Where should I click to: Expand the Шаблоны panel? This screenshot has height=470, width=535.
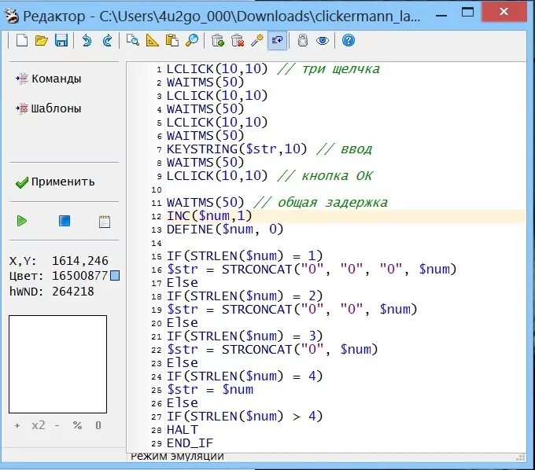click(48, 108)
